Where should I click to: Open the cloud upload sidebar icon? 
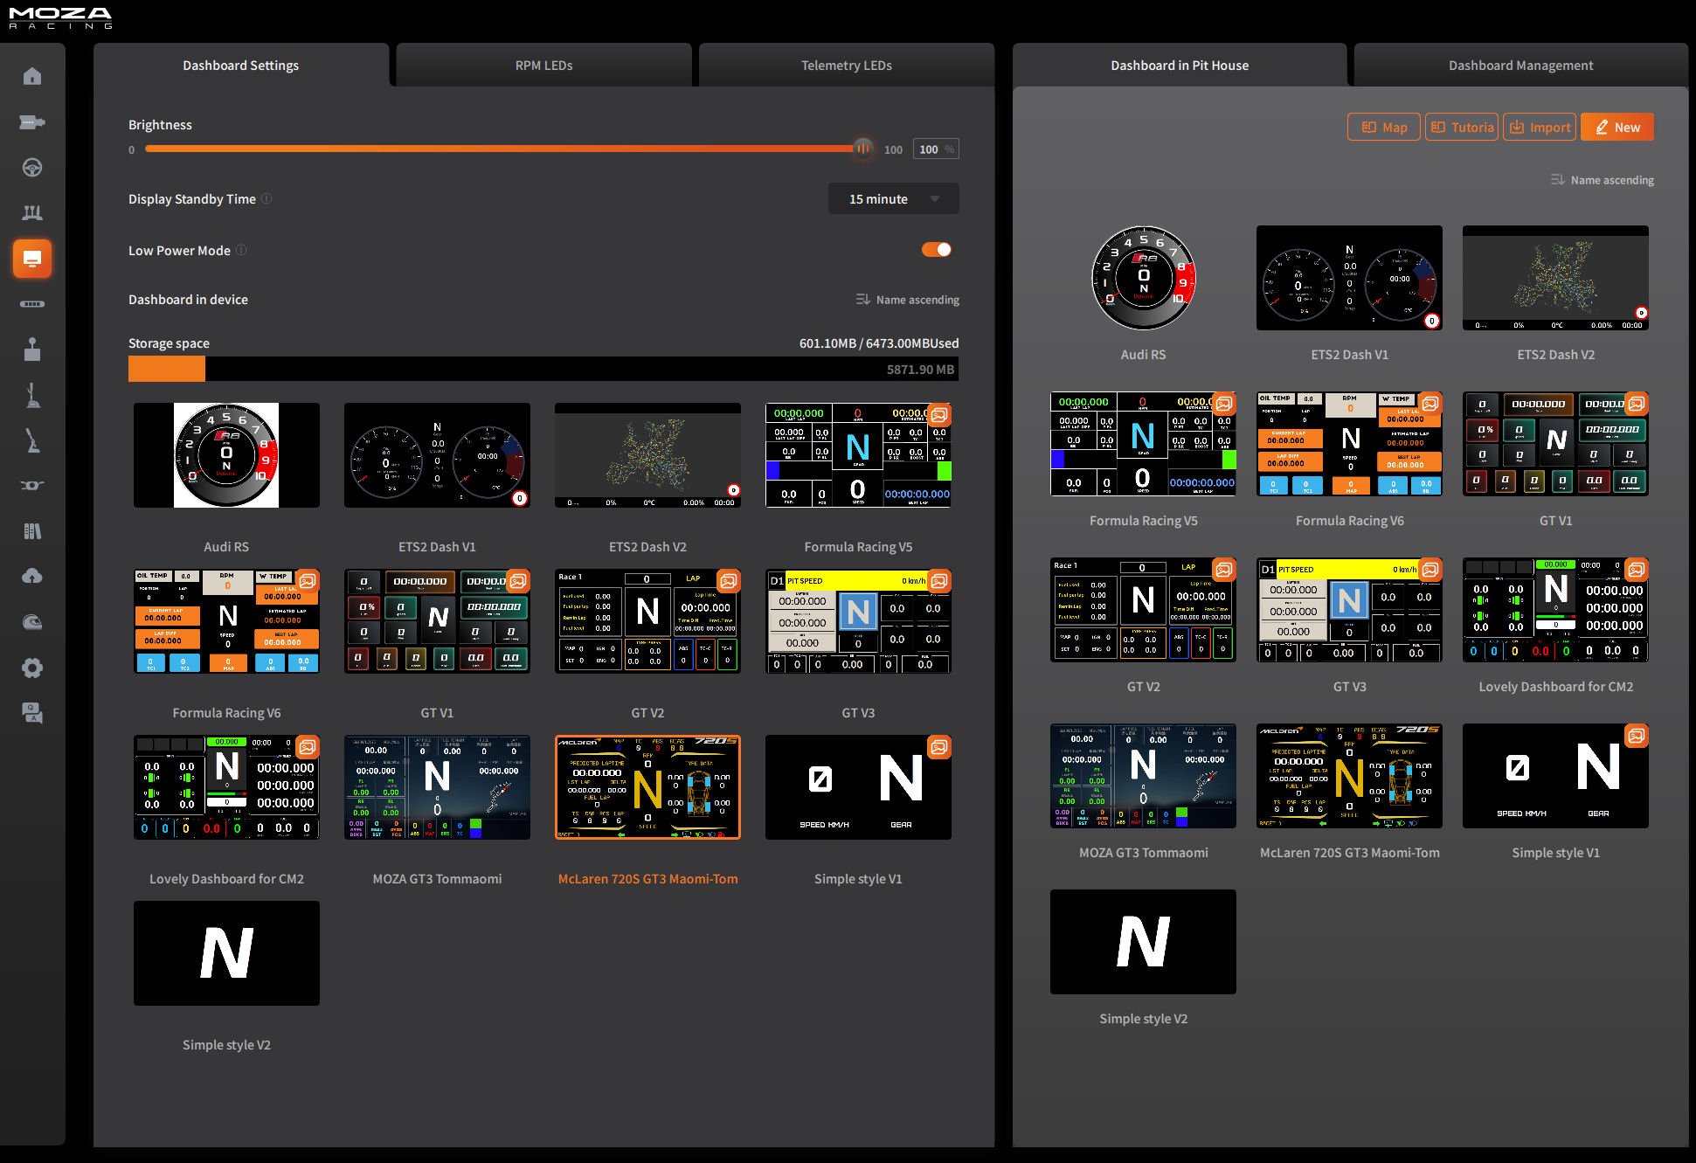pyautogui.click(x=32, y=576)
